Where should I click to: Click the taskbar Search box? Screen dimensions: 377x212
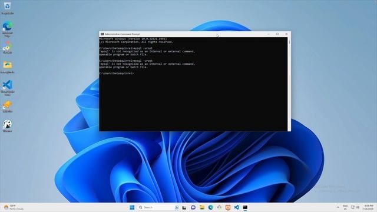[x=158, y=207]
